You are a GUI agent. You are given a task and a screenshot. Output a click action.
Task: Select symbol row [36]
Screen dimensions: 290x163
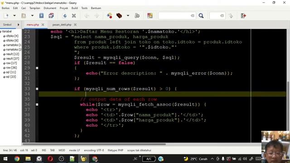tap(11, 67)
